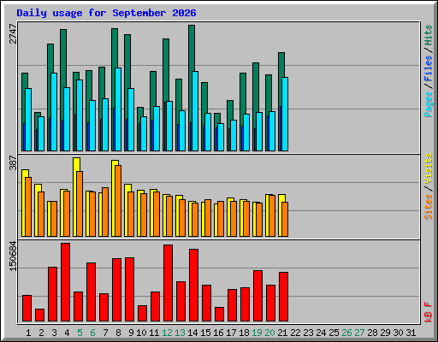The height and width of the screenshot is (342, 438).
Task: Click weekend day 26 label
Action: (346, 333)
